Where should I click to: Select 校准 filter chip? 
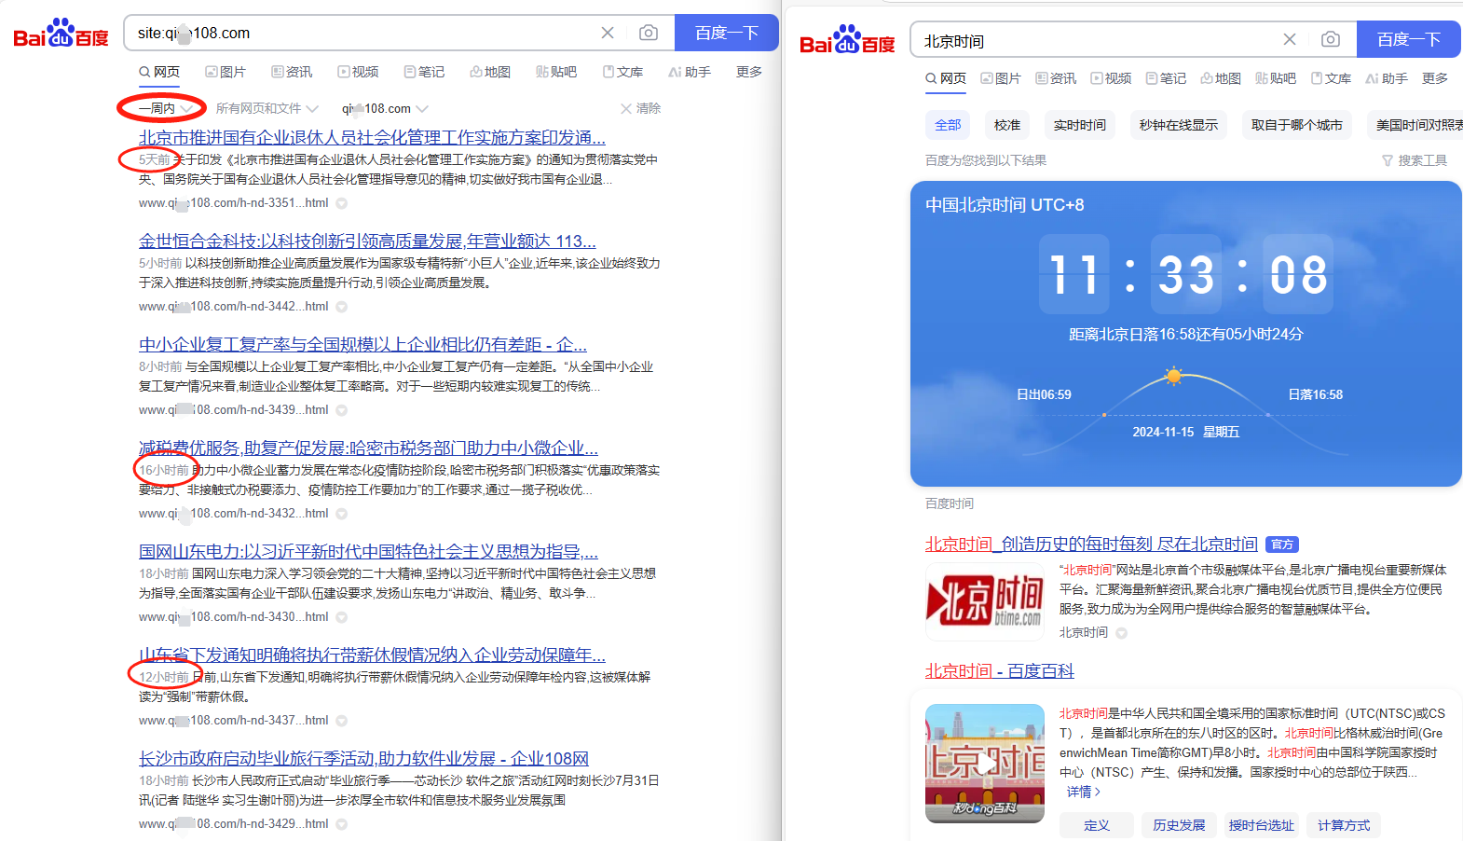[x=1007, y=125]
